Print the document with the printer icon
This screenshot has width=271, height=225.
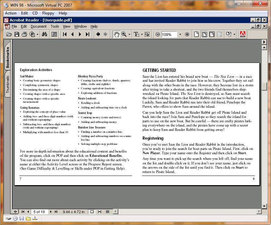click(24, 34)
